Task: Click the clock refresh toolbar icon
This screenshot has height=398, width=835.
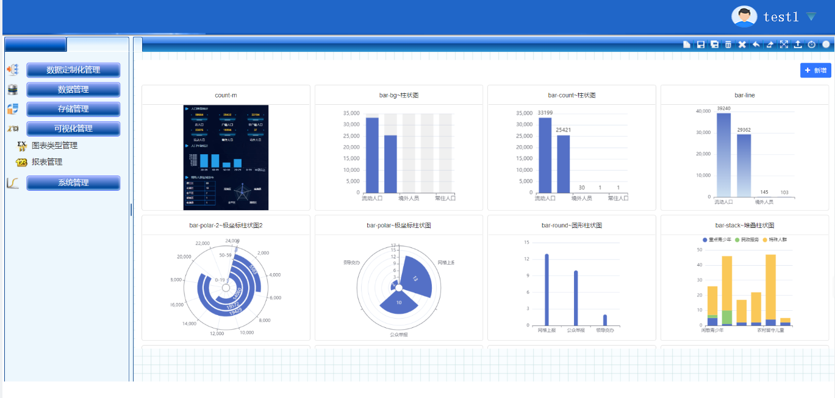Action: [x=812, y=44]
